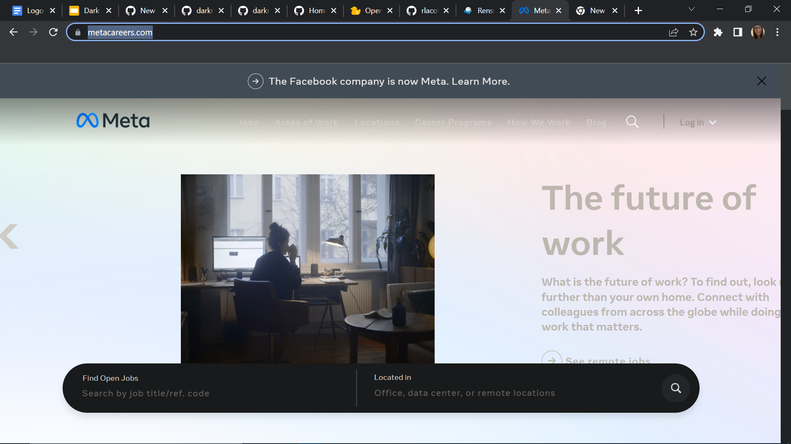Click the See remote jobs link

point(608,361)
